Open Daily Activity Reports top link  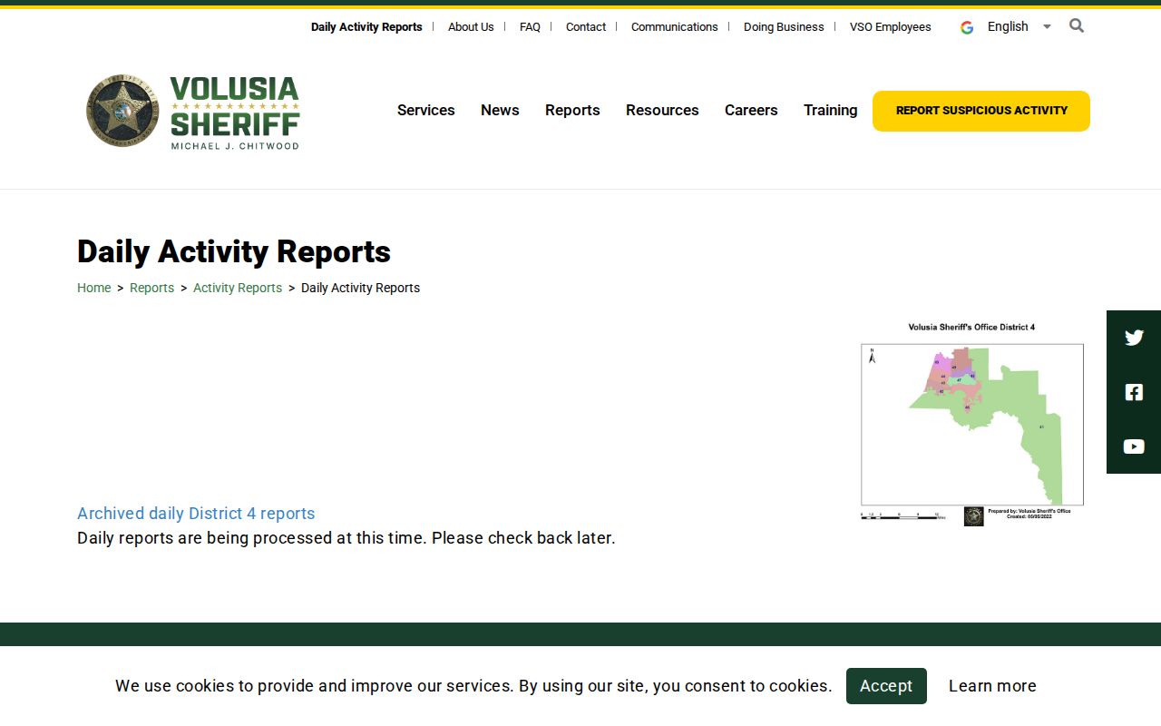pyautogui.click(x=366, y=27)
